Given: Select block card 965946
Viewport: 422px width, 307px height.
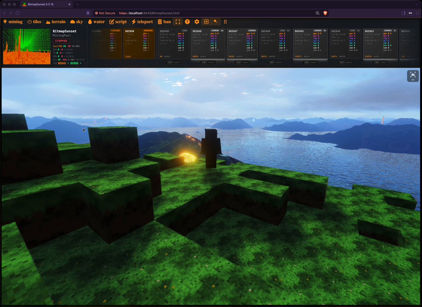Looking at the screenshot, I should (276, 44).
